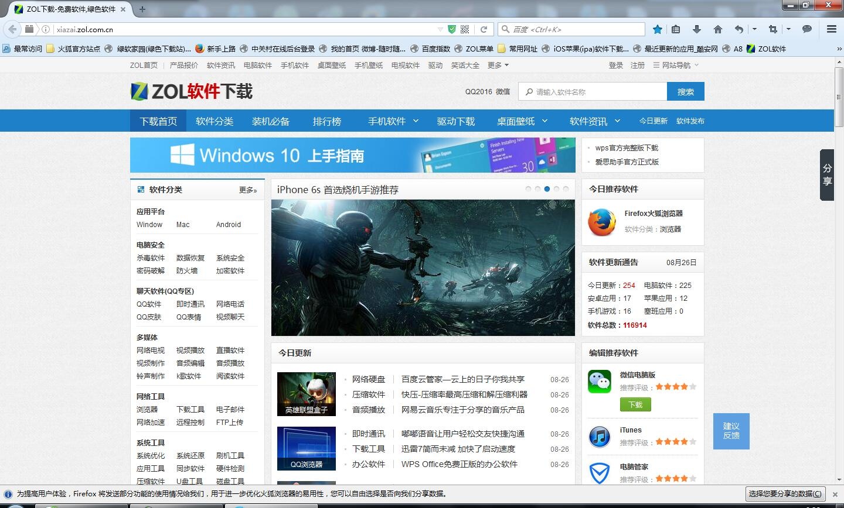This screenshot has height=508, width=844.
Task: Open the Firefox hamburger menu
Action: [x=832, y=29]
